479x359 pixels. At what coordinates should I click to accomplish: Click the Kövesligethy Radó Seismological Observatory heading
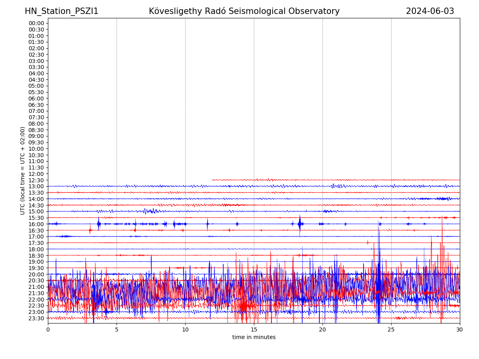tap(244, 11)
